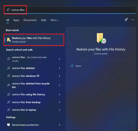Switch to the All tab
Image resolution: width=138 pixels, height=131 pixels.
click(x=8, y=20)
